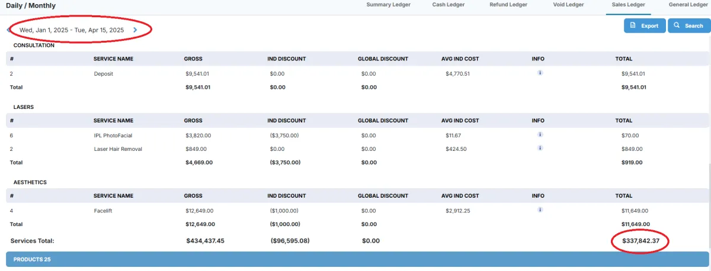Switch to Void Ledger tab

[568, 5]
